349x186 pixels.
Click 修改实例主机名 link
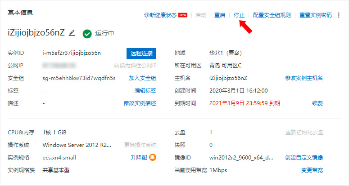[x=304, y=78]
